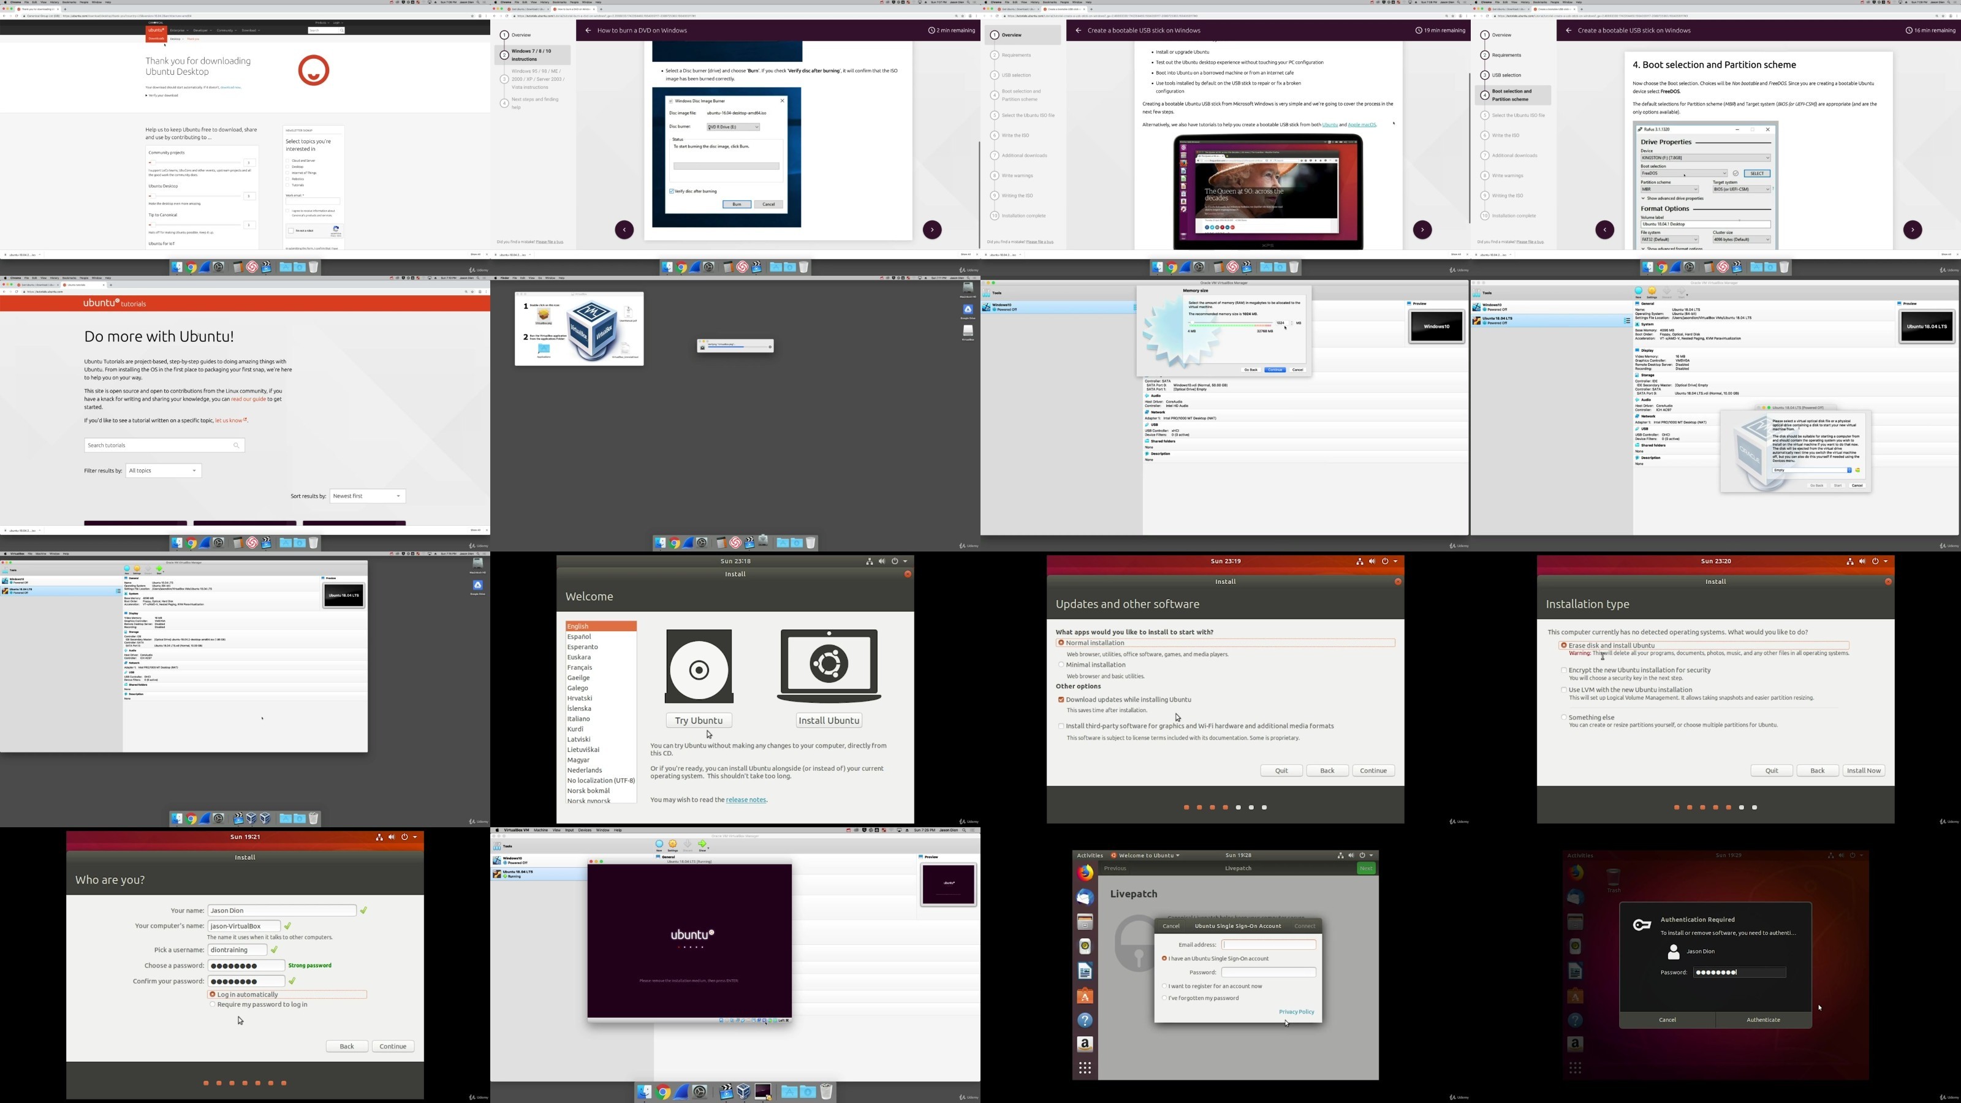The image size is (1961, 1103).
Task: Click Authenticate in the Authentication Required dialog
Action: point(1763,1020)
